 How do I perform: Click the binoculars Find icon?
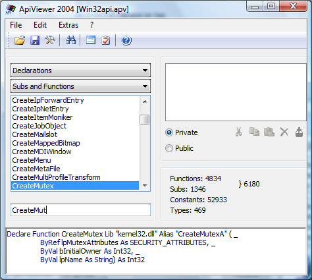click(70, 40)
